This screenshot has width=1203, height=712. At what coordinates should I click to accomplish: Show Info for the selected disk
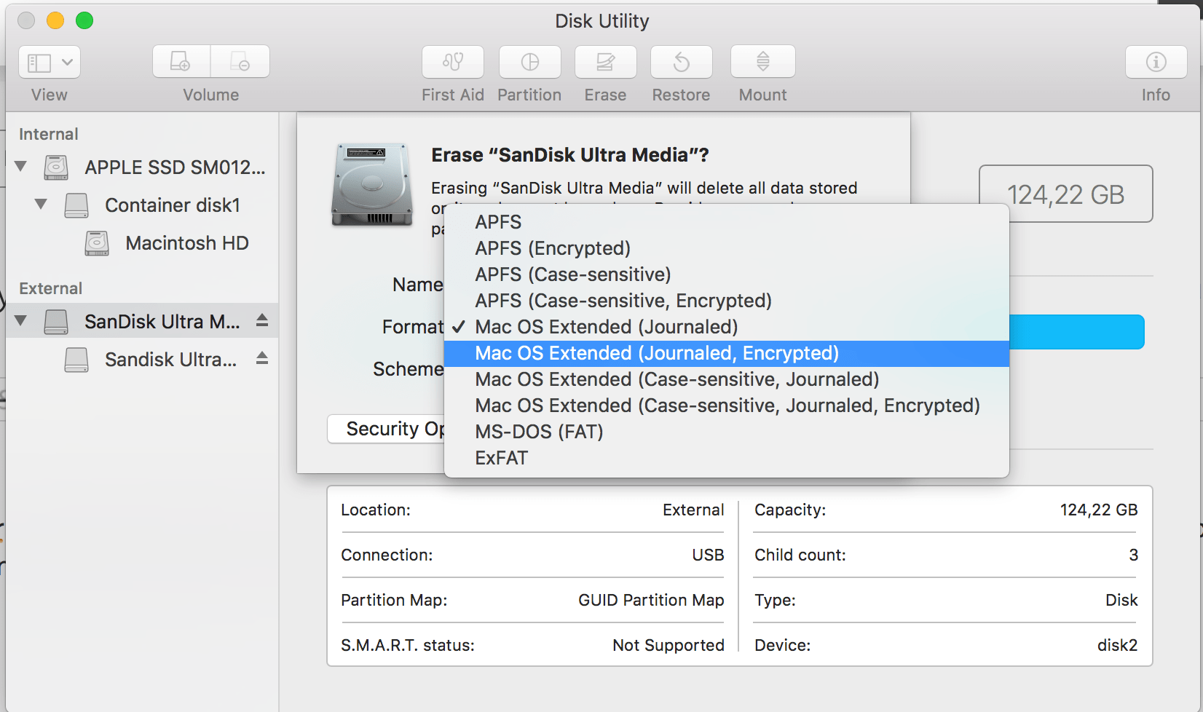pos(1155,62)
